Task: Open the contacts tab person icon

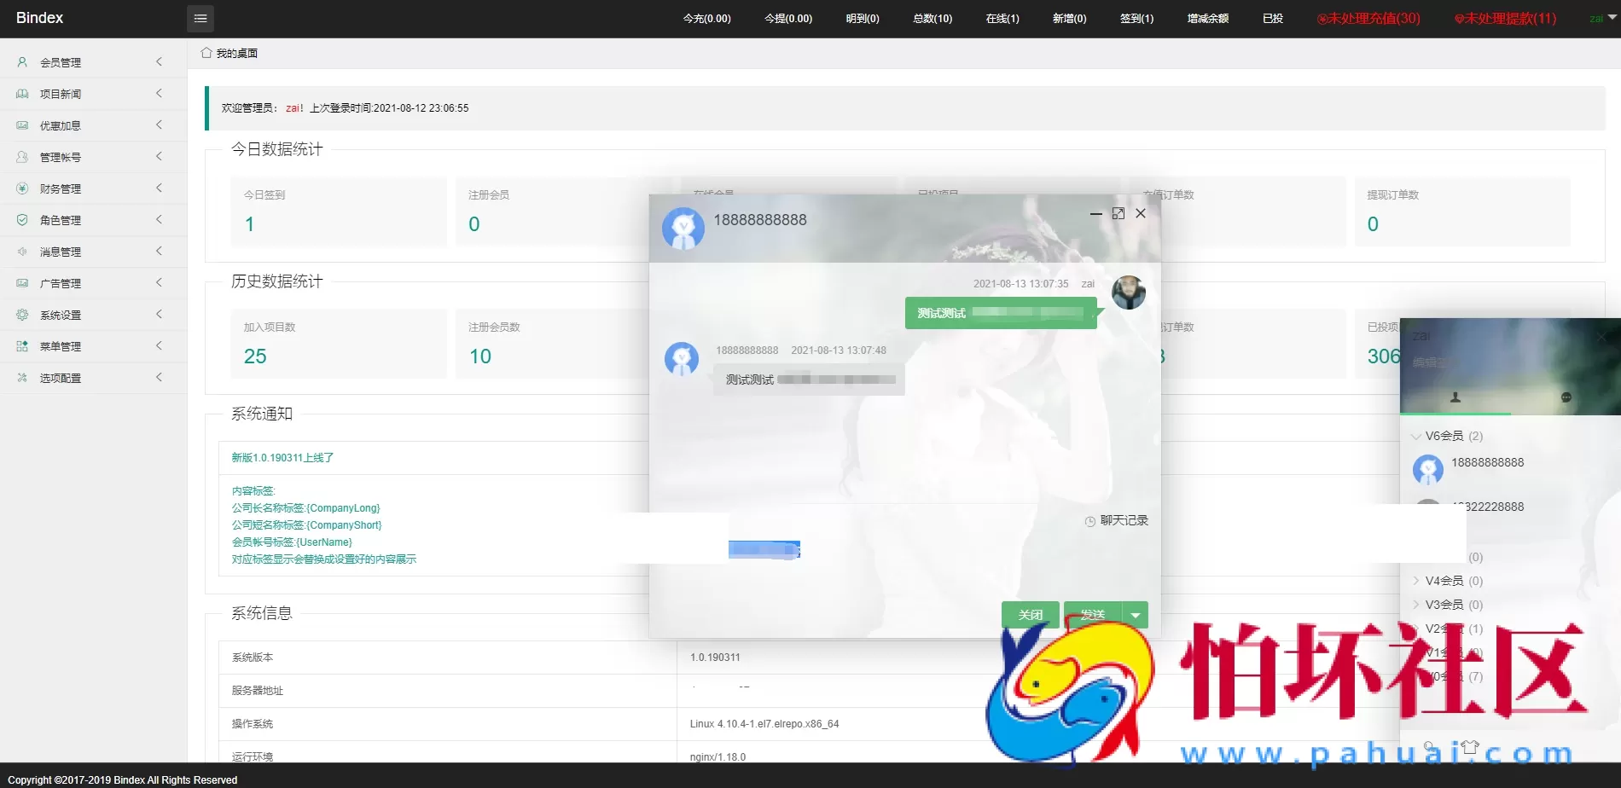Action: [x=1455, y=397]
